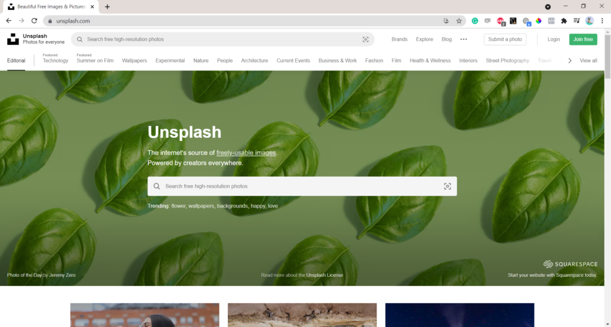Click the Login link
Image resolution: width=611 pixels, height=327 pixels.
553,39
